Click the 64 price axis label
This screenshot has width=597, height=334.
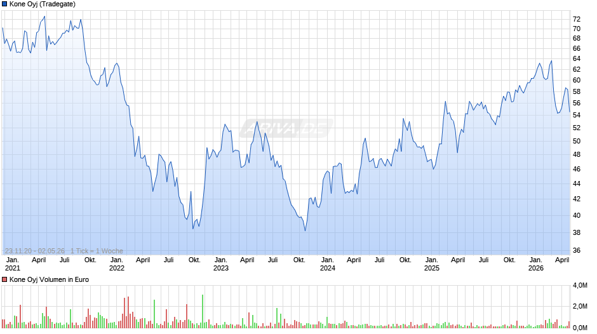[577, 58]
